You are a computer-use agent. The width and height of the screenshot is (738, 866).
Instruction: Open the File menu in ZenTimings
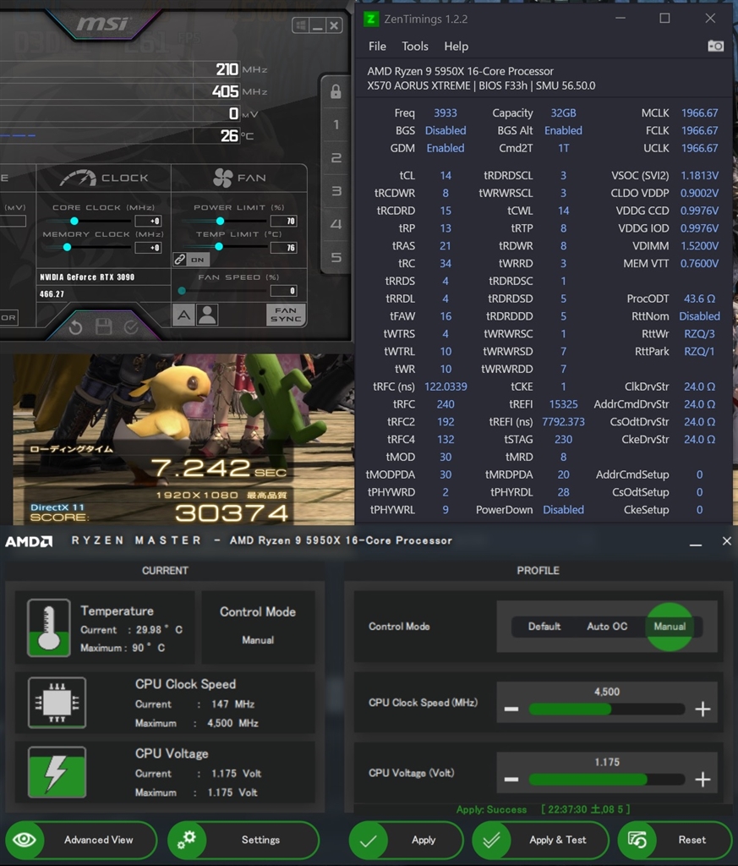[x=377, y=47]
